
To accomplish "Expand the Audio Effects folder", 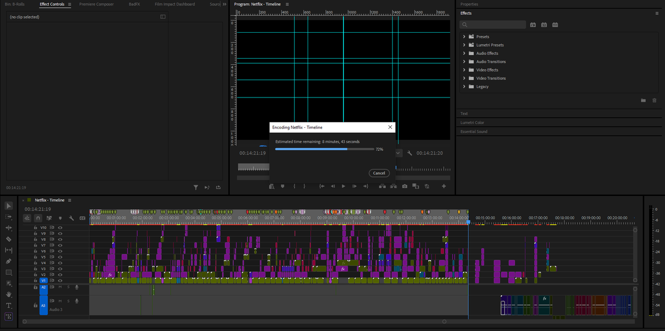I will [464, 53].
